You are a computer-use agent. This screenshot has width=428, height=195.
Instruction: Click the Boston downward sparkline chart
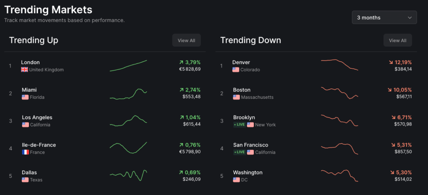(x=339, y=92)
